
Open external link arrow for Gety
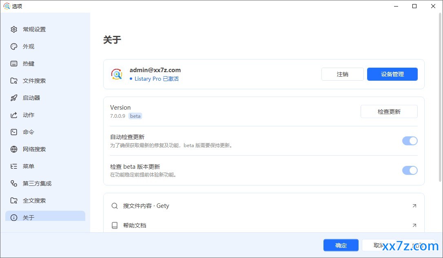click(x=414, y=206)
